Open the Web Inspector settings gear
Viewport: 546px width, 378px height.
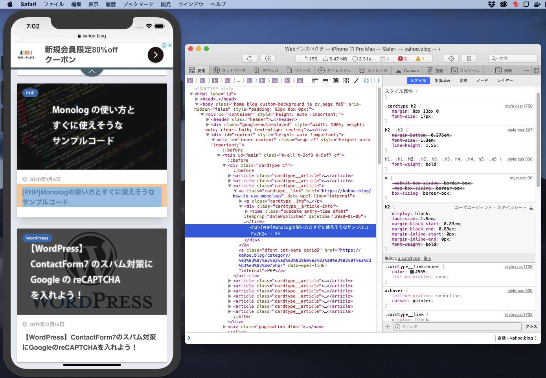[536, 70]
